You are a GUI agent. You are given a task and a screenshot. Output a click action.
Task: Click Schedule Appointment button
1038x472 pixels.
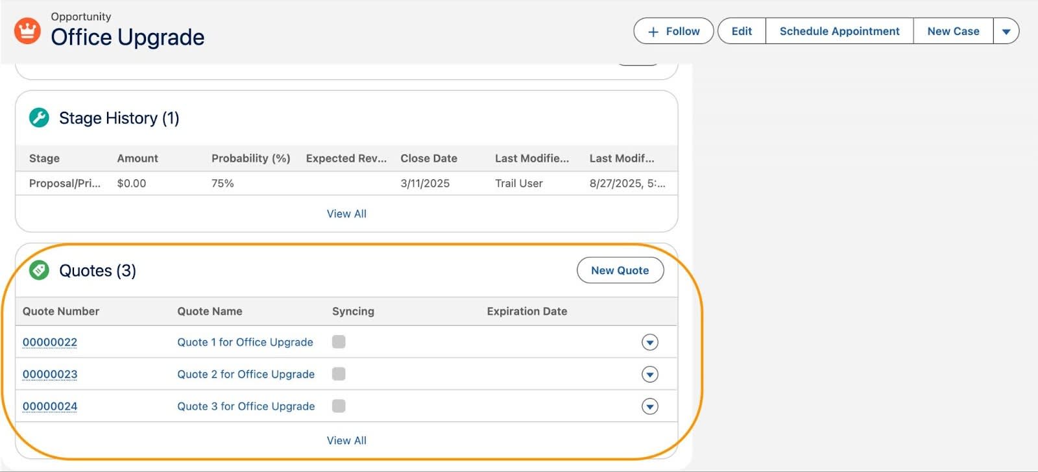click(839, 31)
